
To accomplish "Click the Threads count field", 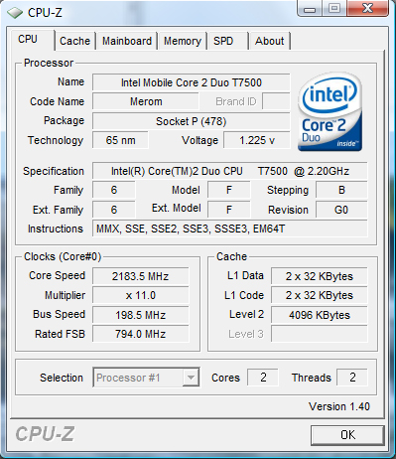I will (x=352, y=378).
